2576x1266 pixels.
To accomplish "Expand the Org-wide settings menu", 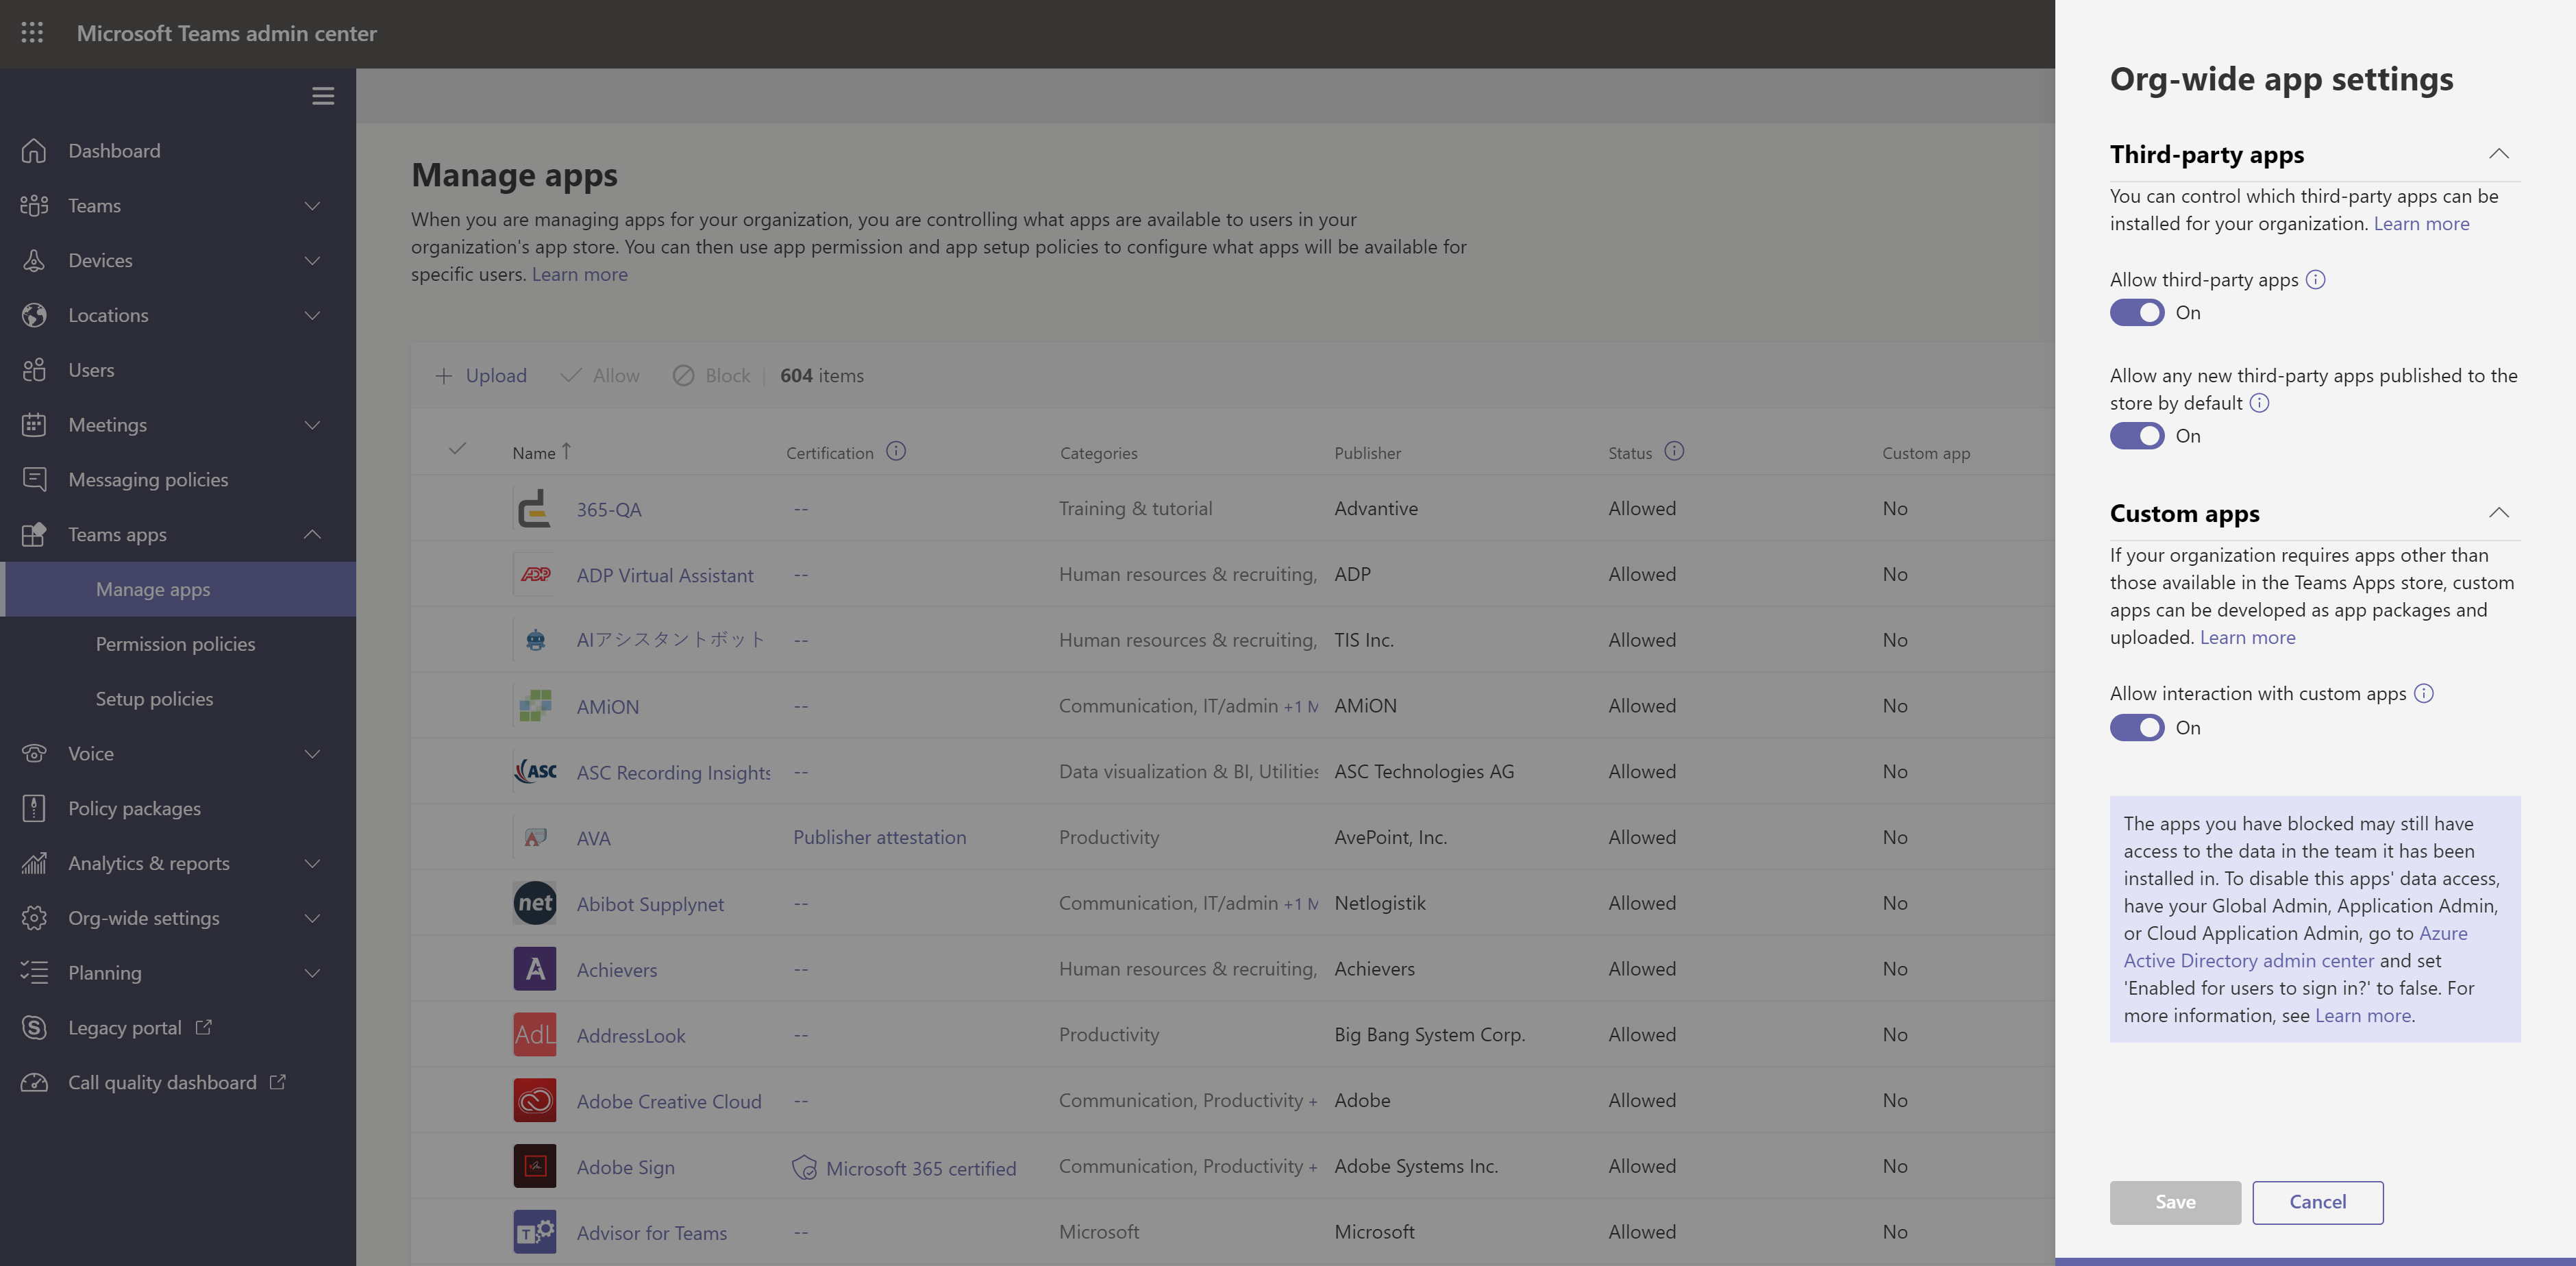I will (x=144, y=918).
